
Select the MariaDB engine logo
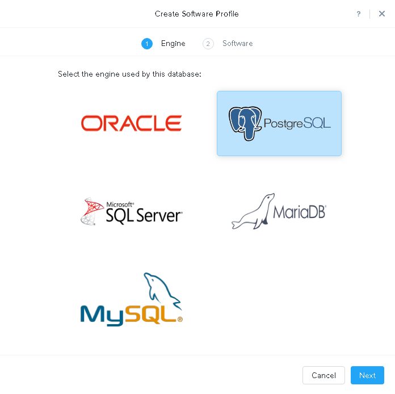tap(279, 211)
